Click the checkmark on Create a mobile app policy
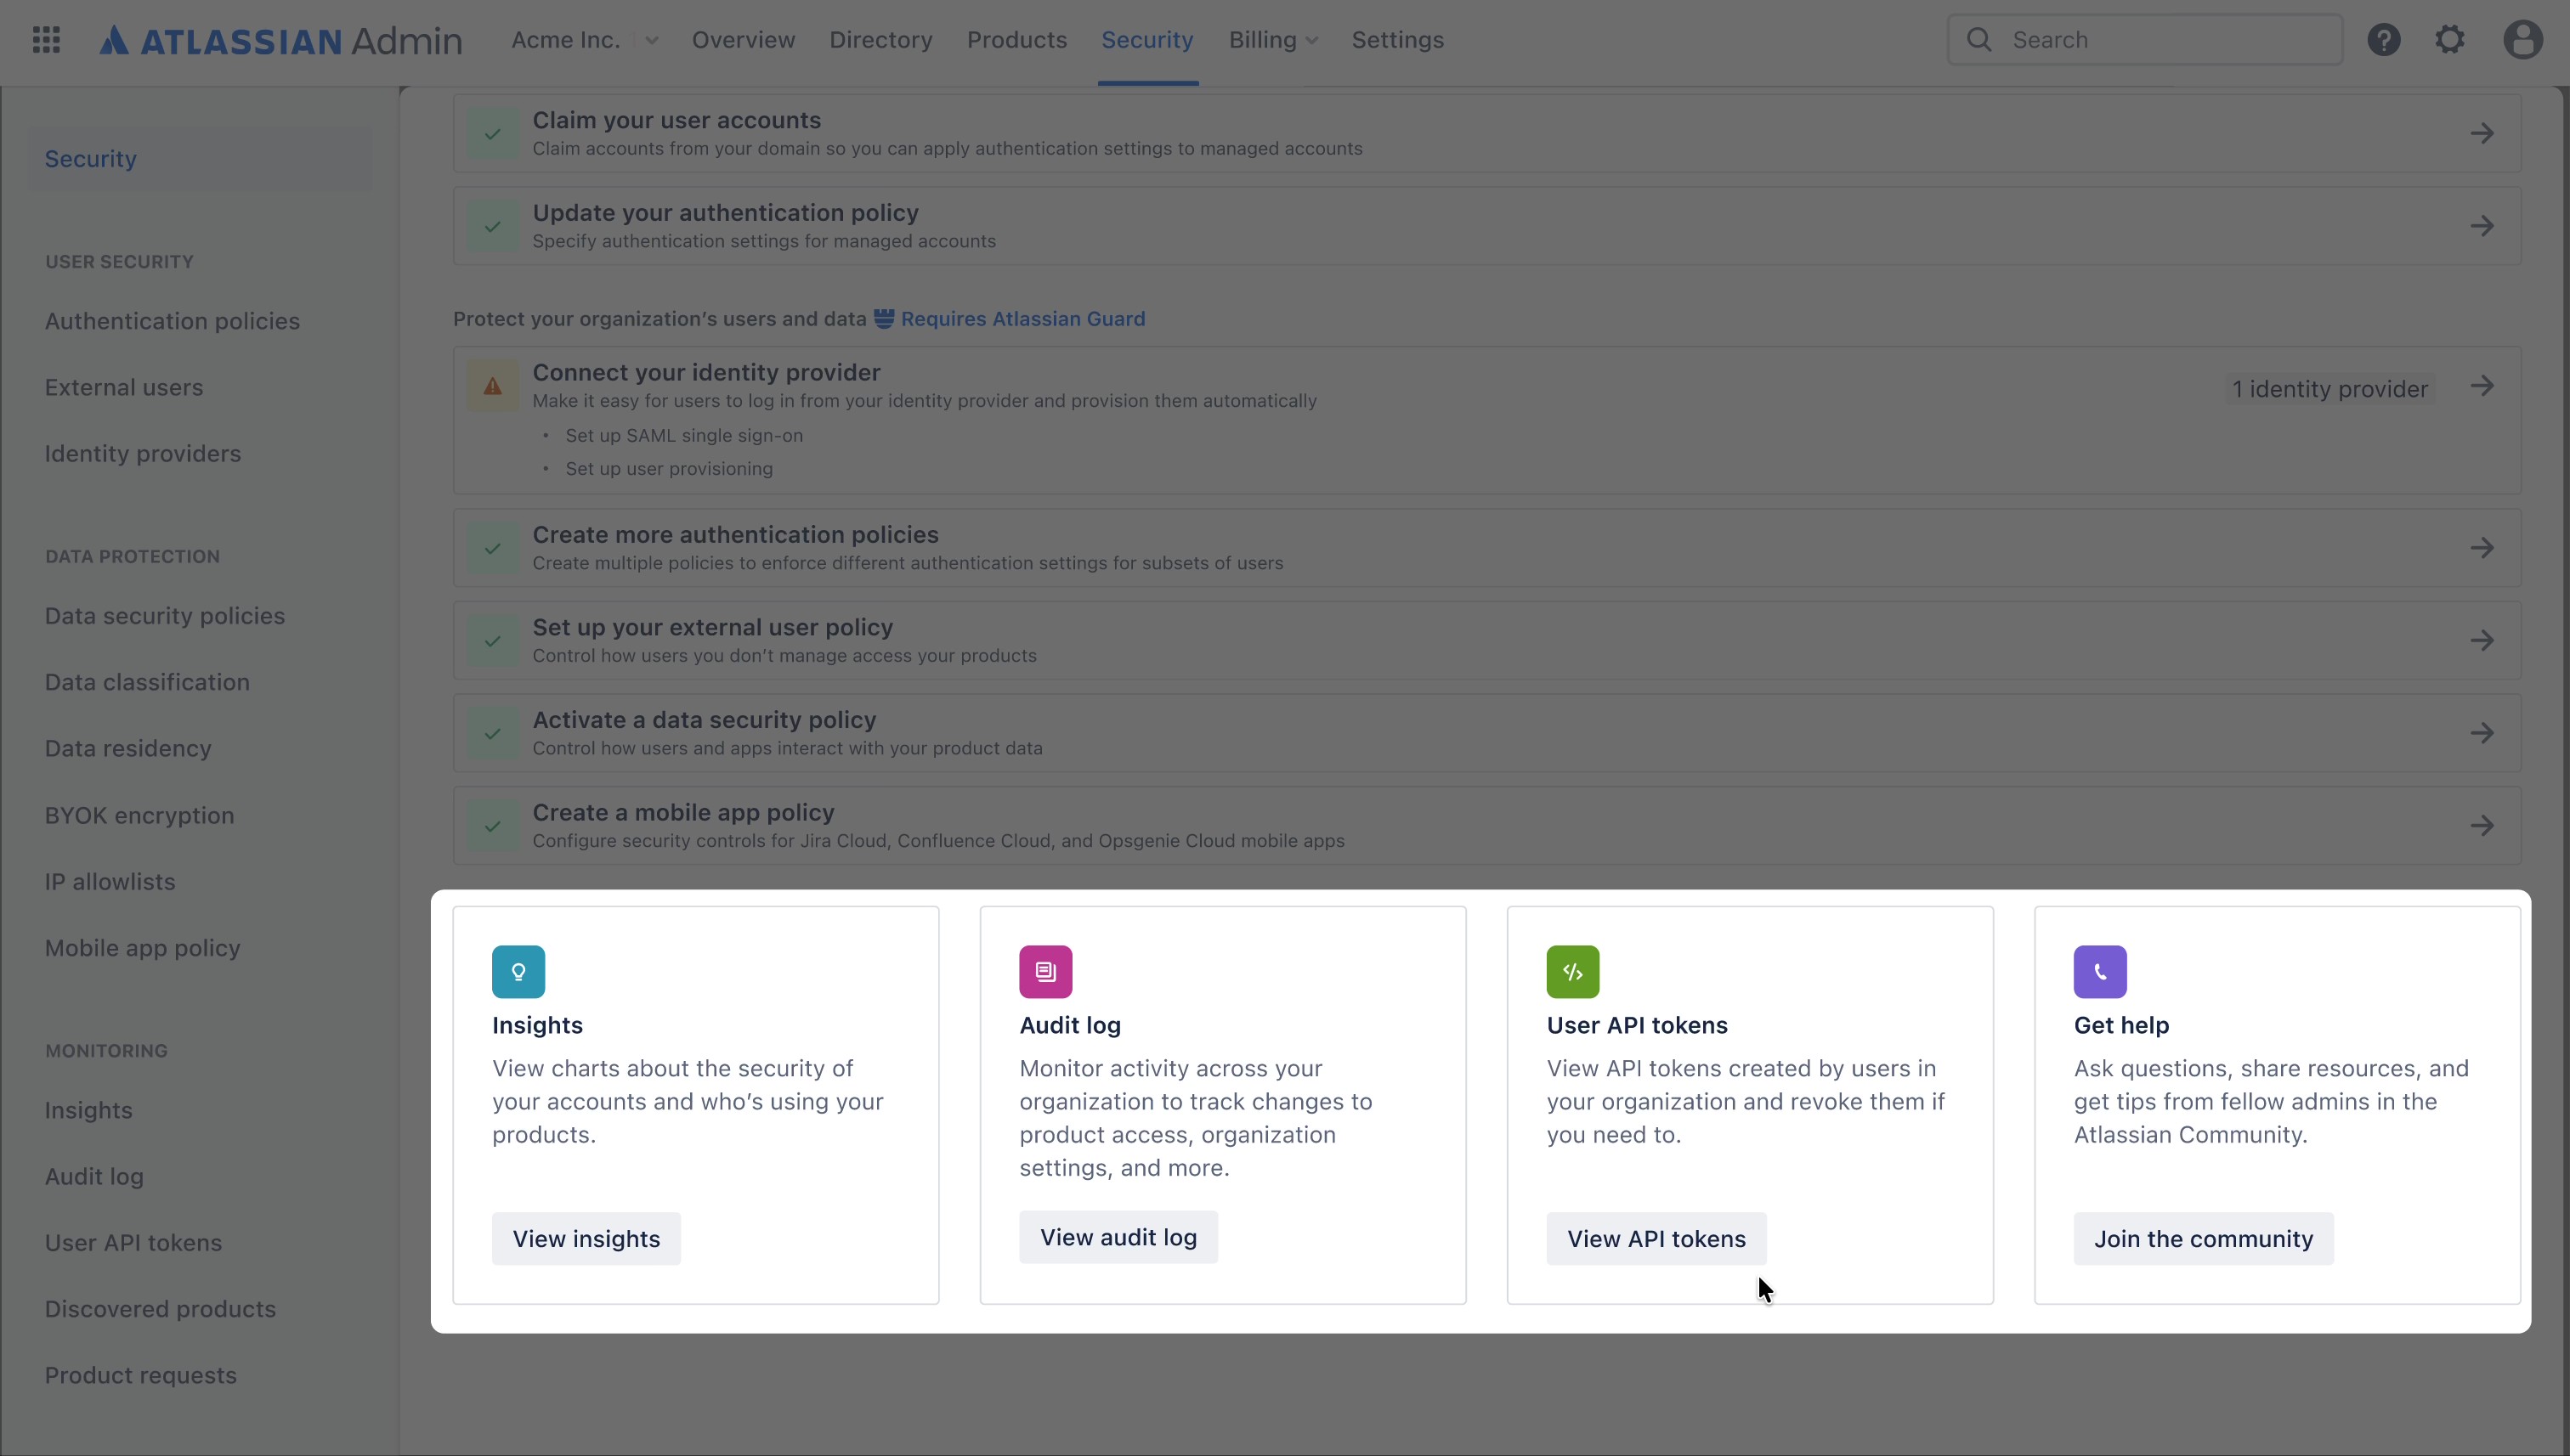2570x1456 pixels. pos(492,826)
